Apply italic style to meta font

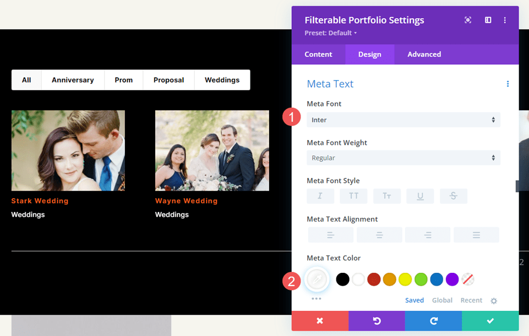coord(320,196)
